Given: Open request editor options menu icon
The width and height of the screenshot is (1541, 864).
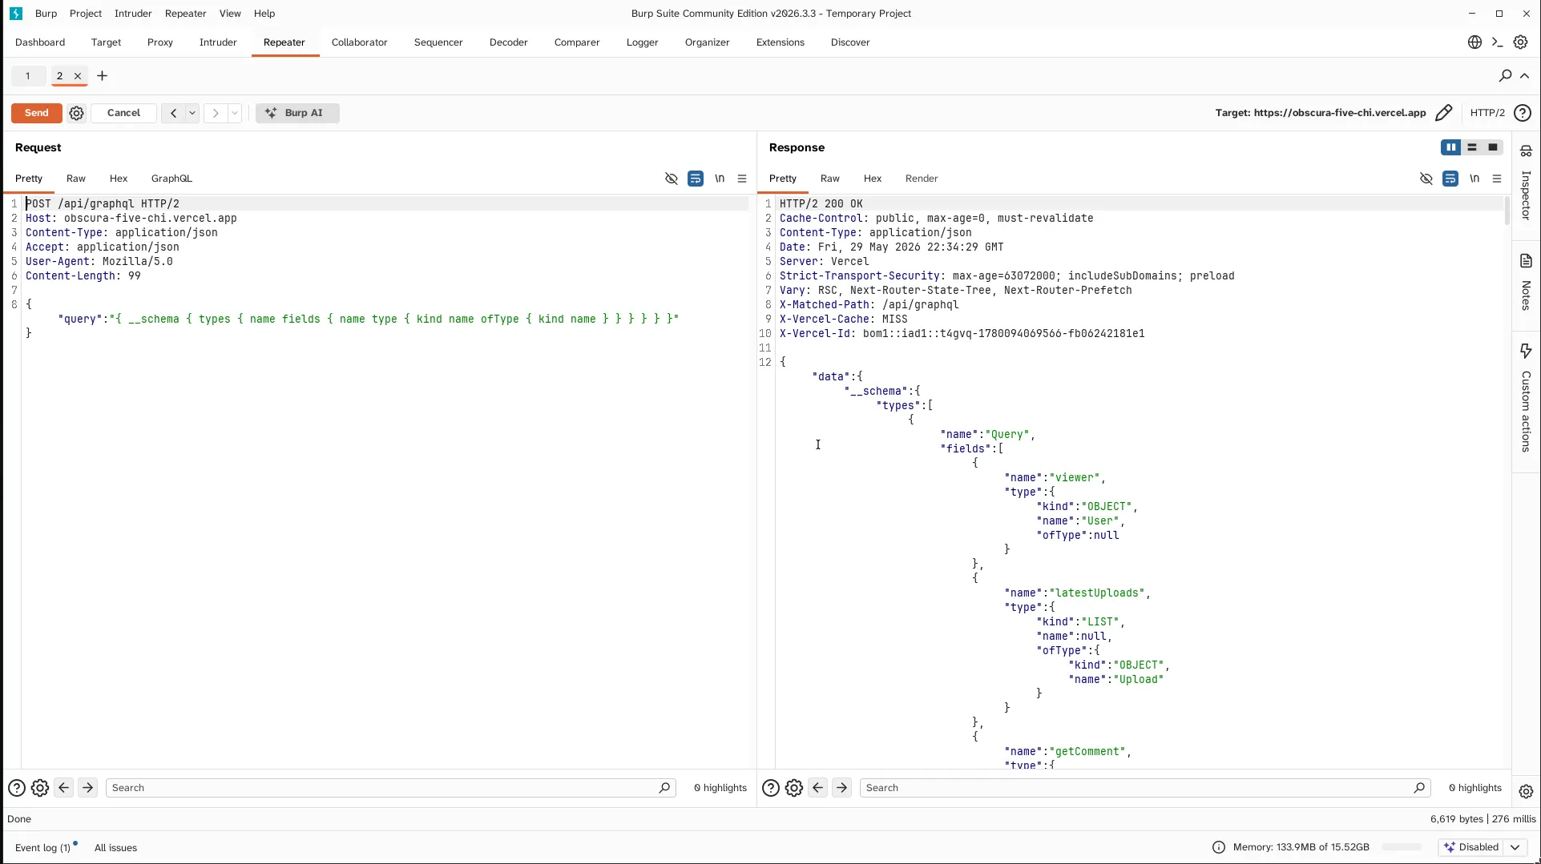Looking at the screenshot, I should click(742, 179).
